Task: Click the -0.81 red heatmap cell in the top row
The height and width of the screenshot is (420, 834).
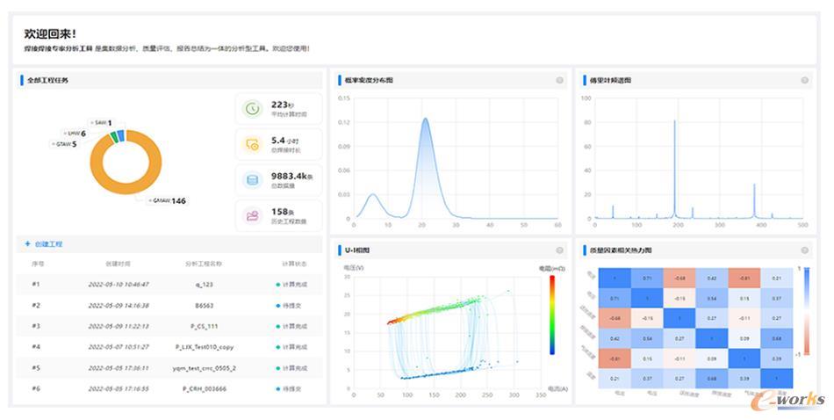Action: pyautogui.click(x=744, y=278)
